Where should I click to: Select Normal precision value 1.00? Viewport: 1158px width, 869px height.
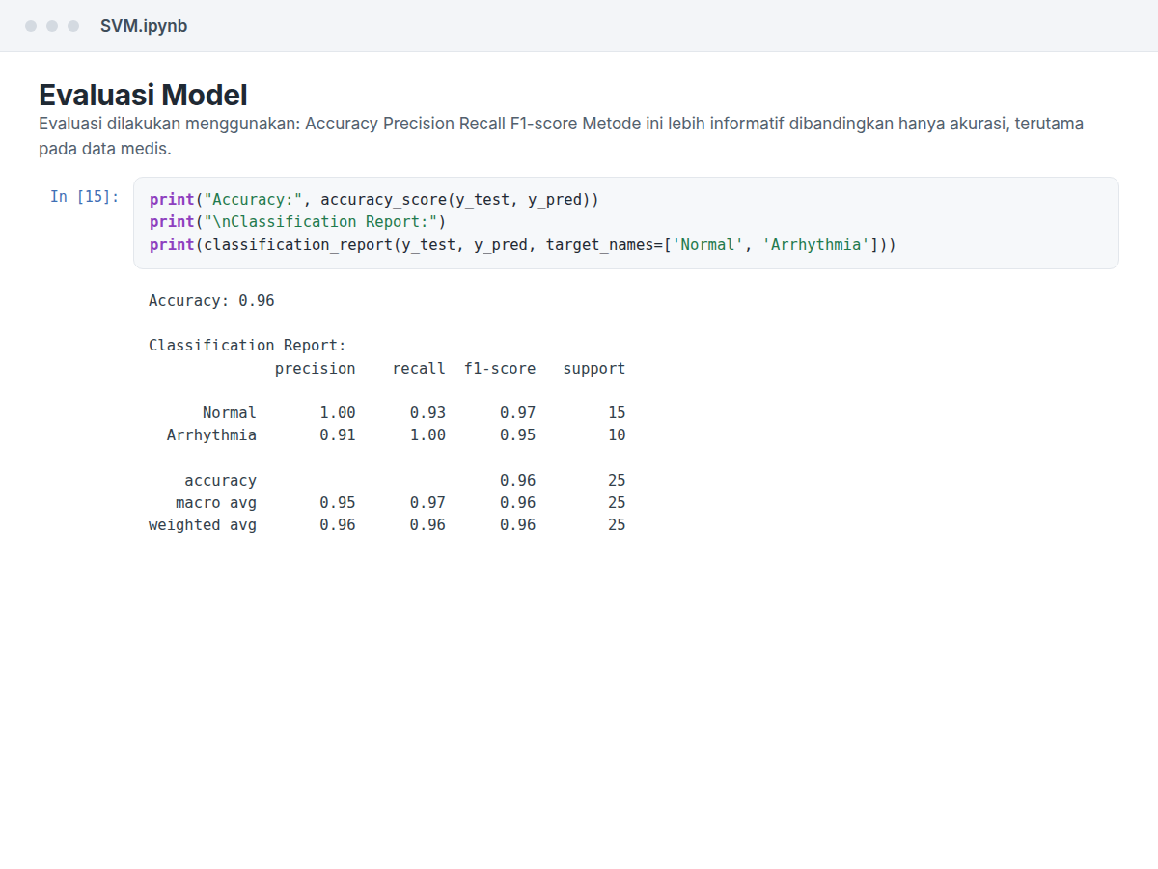pos(338,413)
